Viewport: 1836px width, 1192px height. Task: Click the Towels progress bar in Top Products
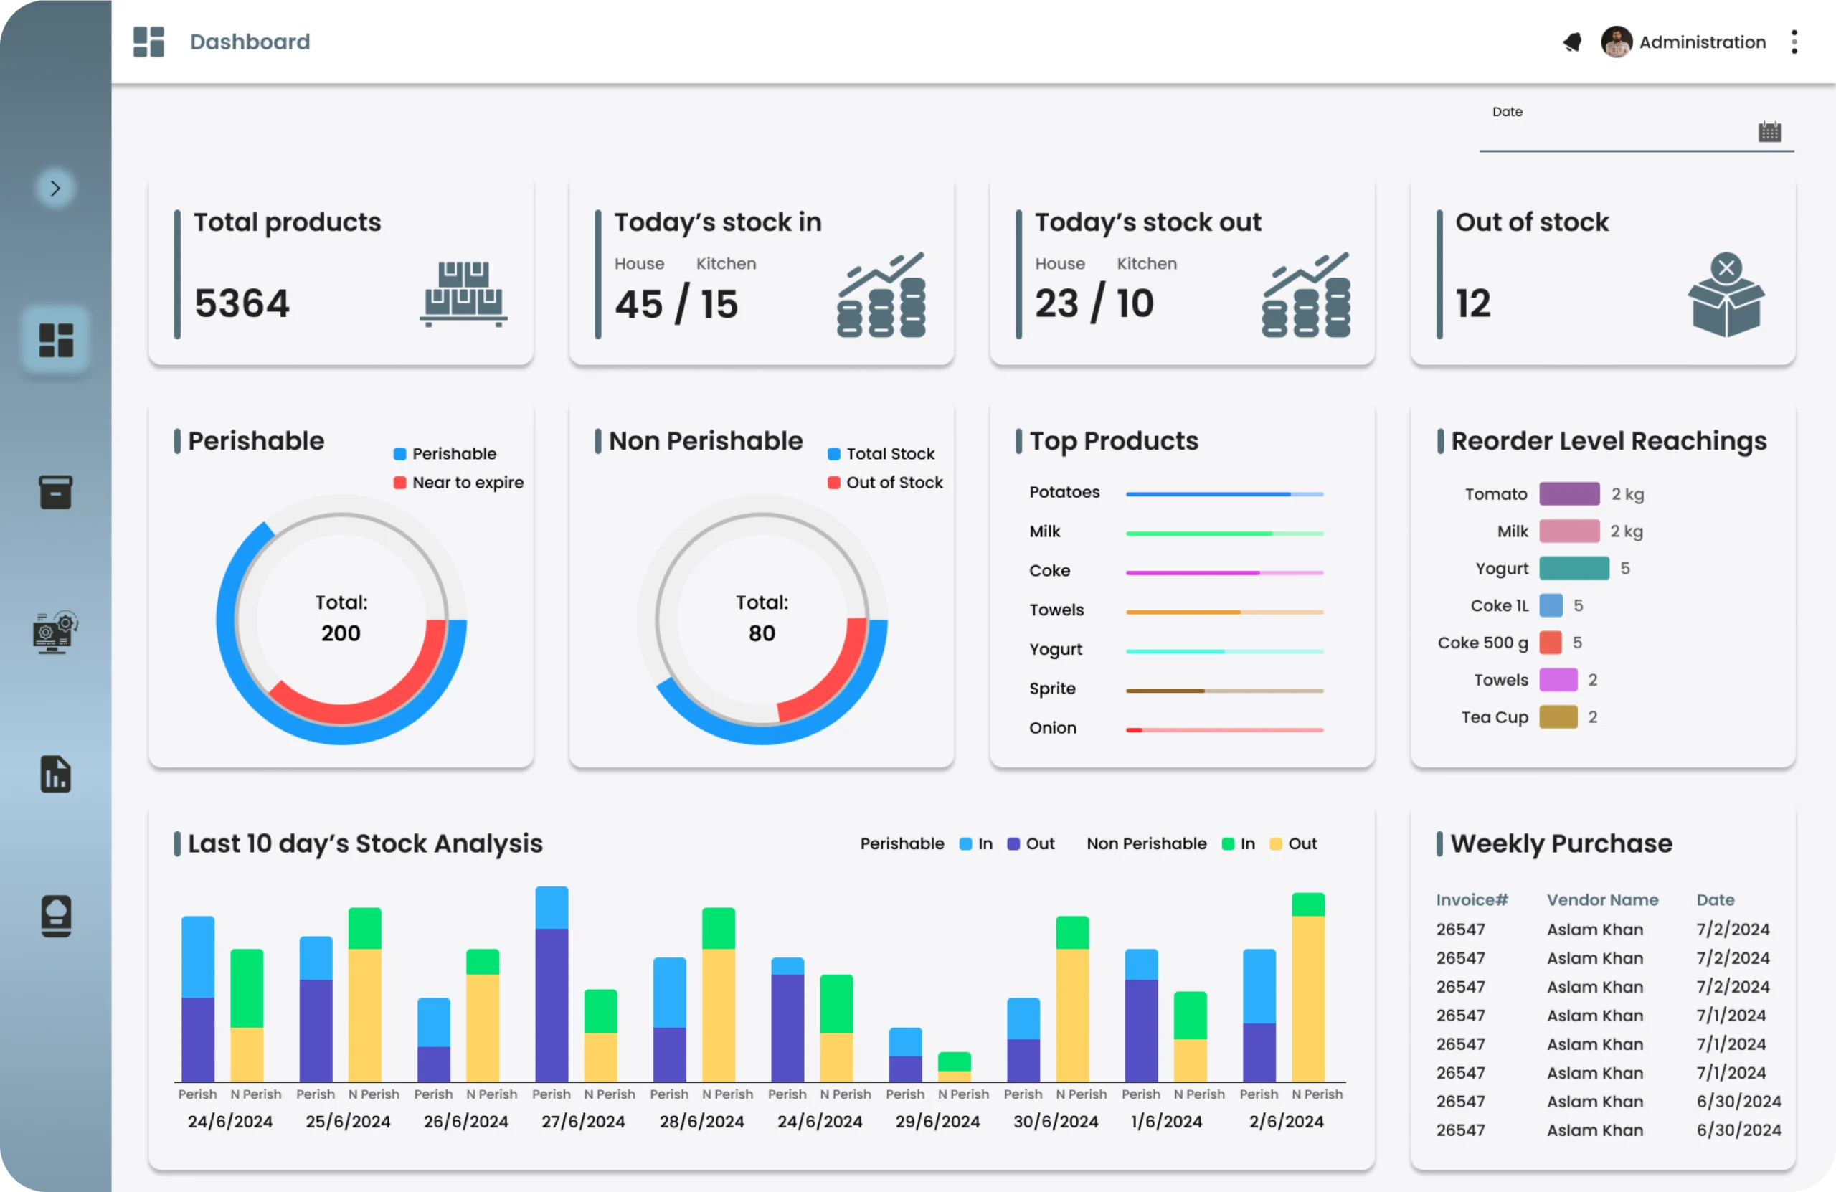point(1224,612)
